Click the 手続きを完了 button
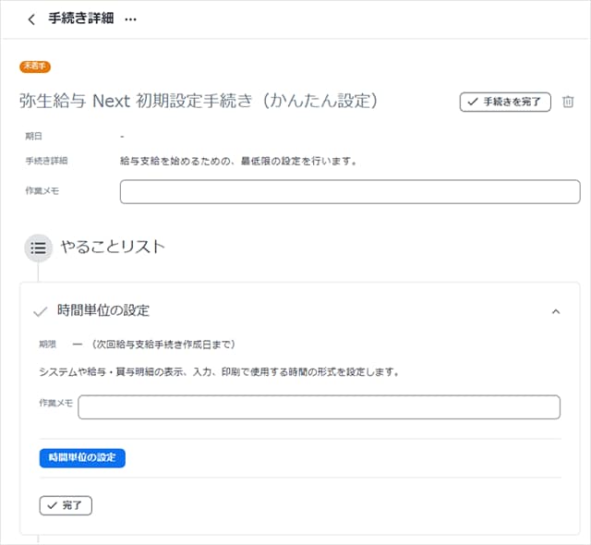Image resolution: width=591 pixels, height=545 pixels. [505, 102]
